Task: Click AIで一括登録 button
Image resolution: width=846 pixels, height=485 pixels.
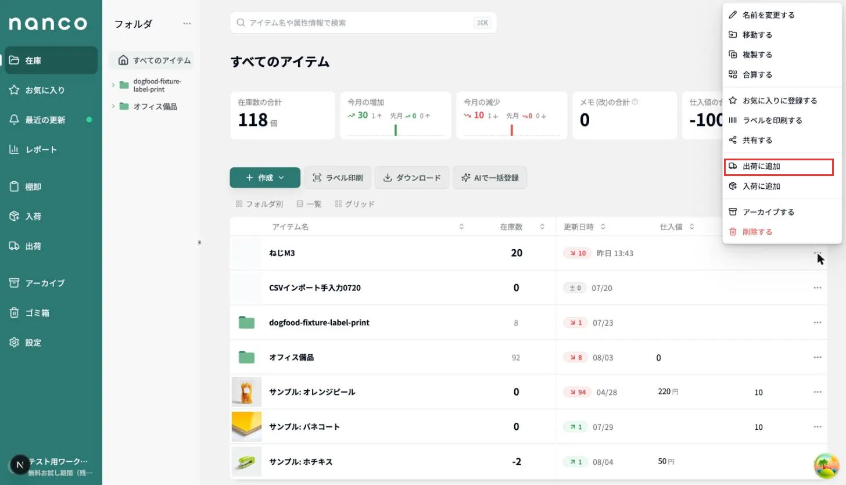Action: [x=490, y=178]
